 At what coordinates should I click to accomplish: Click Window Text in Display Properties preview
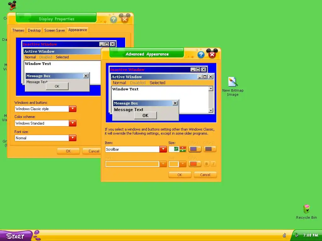pyautogui.click(x=38, y=64)
